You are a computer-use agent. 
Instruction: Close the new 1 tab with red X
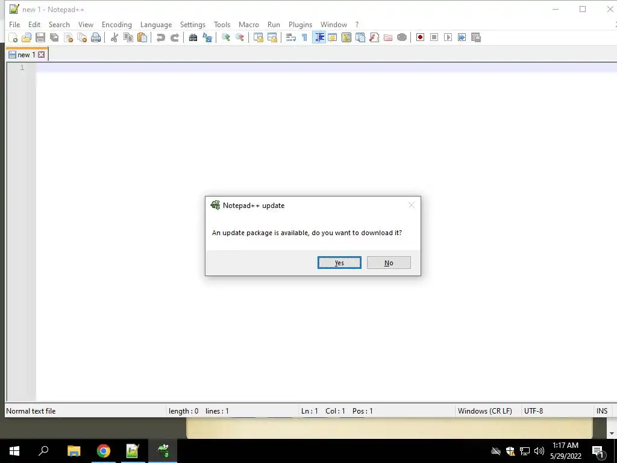click(x=42, y=55)
